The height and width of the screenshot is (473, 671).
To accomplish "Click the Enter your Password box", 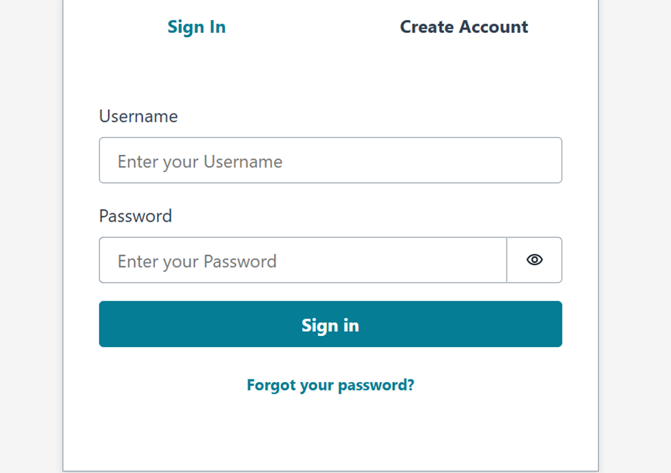I will click(303, 260).
